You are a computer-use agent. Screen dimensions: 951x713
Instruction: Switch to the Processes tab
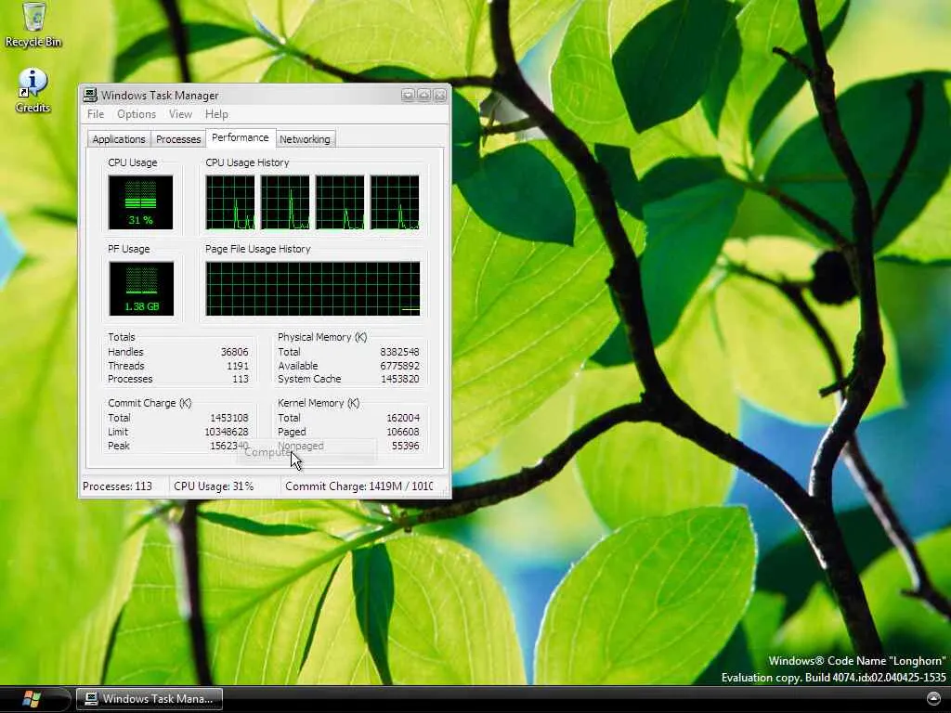178,139
